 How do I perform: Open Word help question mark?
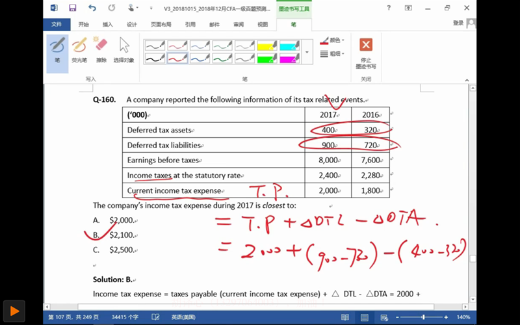pos(389,8)
